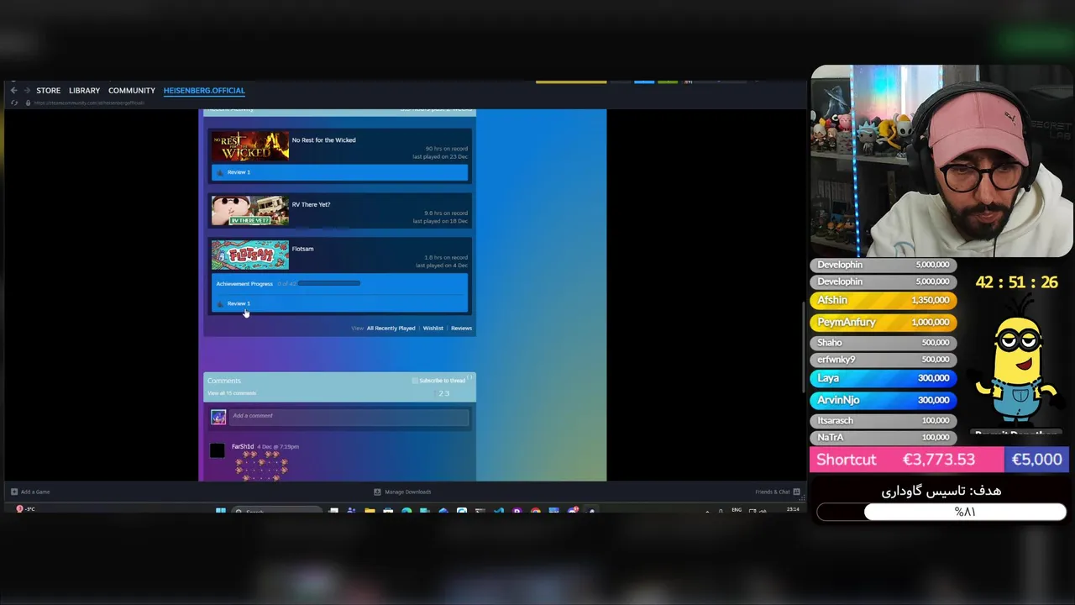Click the weather widget in taskbar
Screen dimensions: 1075x605
tap(26, 509)
